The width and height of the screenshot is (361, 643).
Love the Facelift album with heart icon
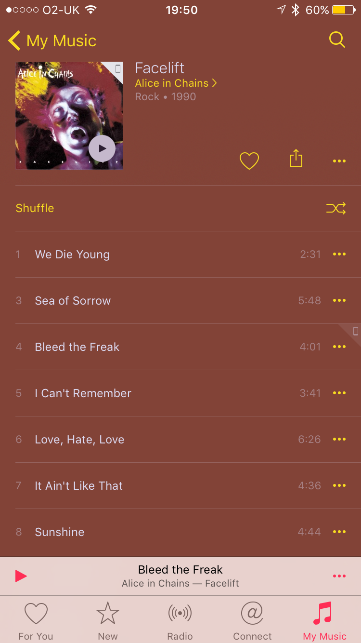click(249, 161)
